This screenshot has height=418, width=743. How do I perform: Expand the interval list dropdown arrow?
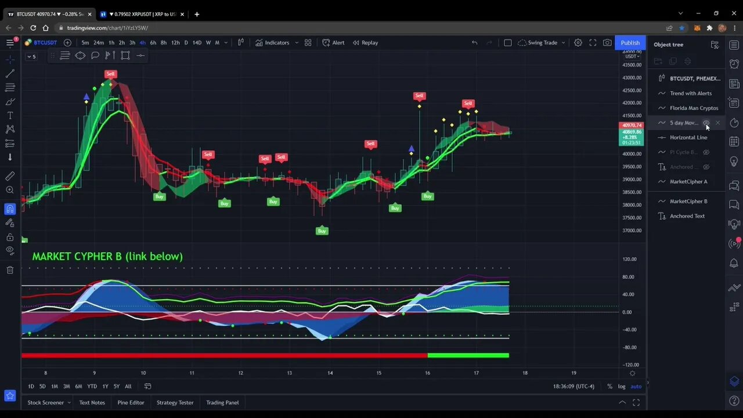(226, 42)
